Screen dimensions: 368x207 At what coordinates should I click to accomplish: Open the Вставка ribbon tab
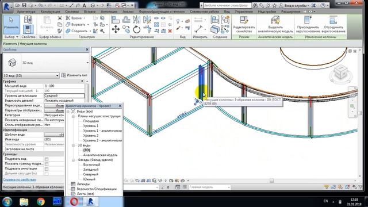(90, 11)
